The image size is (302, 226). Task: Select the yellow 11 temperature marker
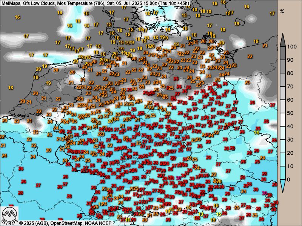tap(128, 220)
